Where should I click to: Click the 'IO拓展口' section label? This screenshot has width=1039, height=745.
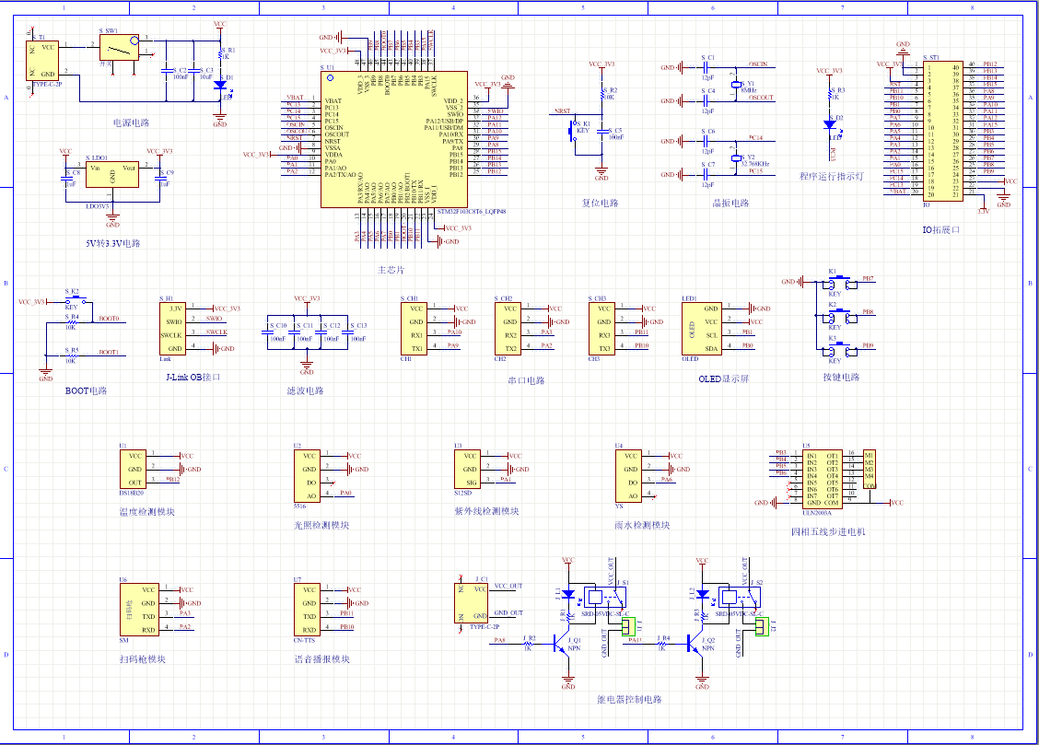coord(941,230)
